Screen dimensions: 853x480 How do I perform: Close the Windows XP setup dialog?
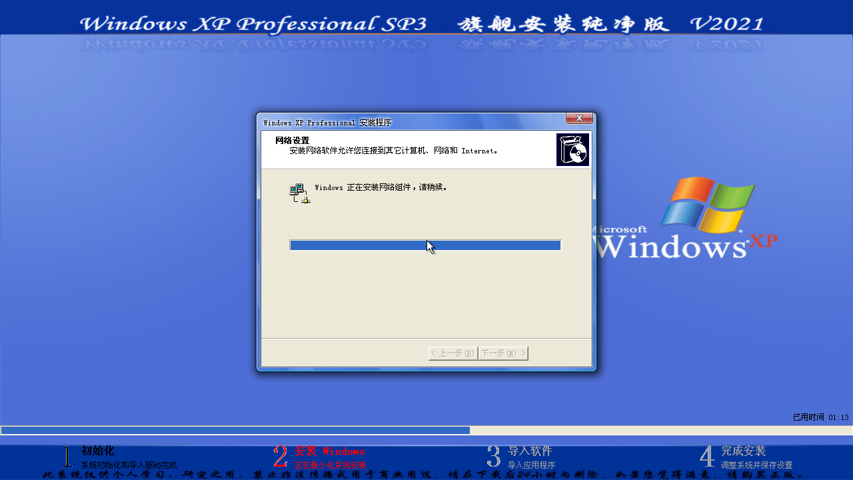pyautogui.click(x=579, y=118)
